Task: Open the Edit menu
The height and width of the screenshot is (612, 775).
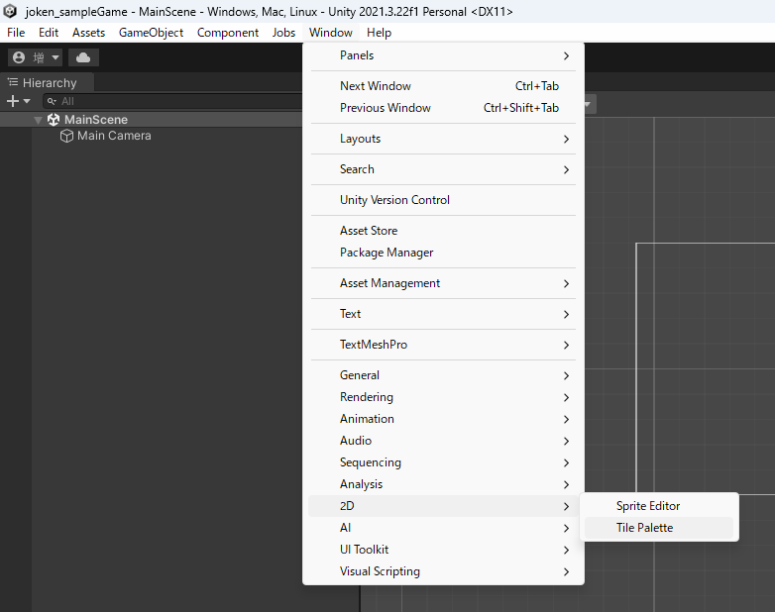Action: pos(49,33)
